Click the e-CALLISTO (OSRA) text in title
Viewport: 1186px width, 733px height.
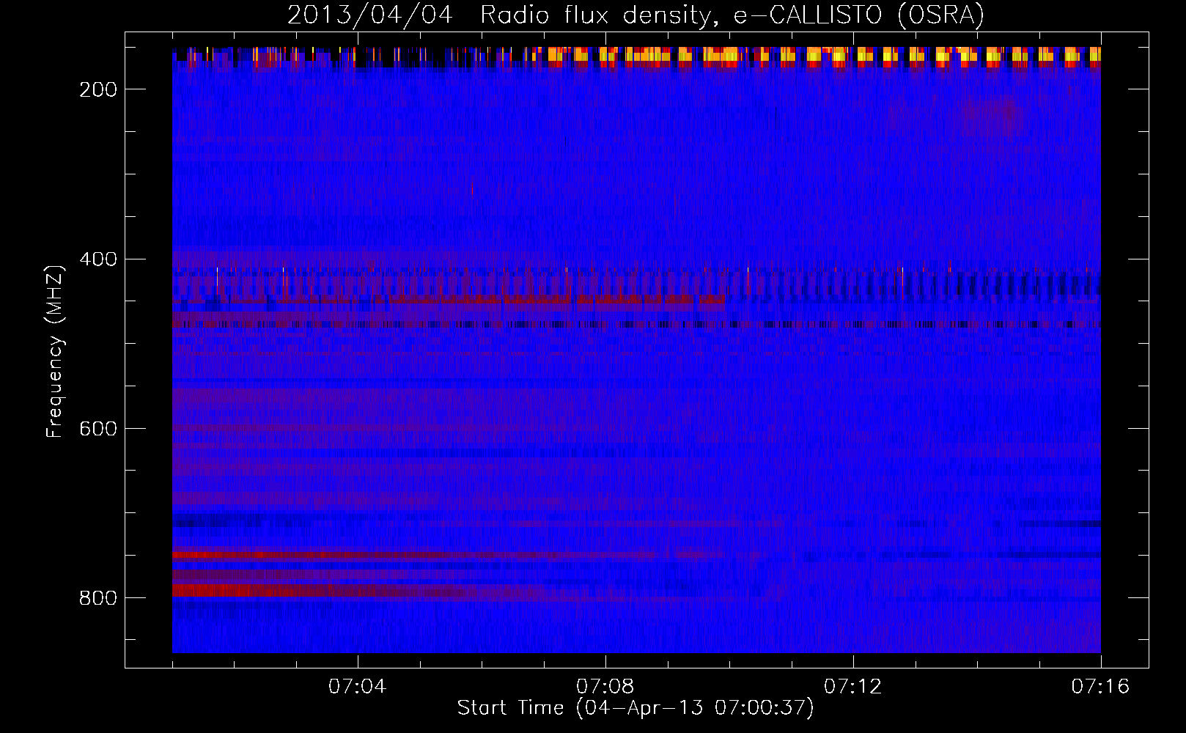pos(859,15)
